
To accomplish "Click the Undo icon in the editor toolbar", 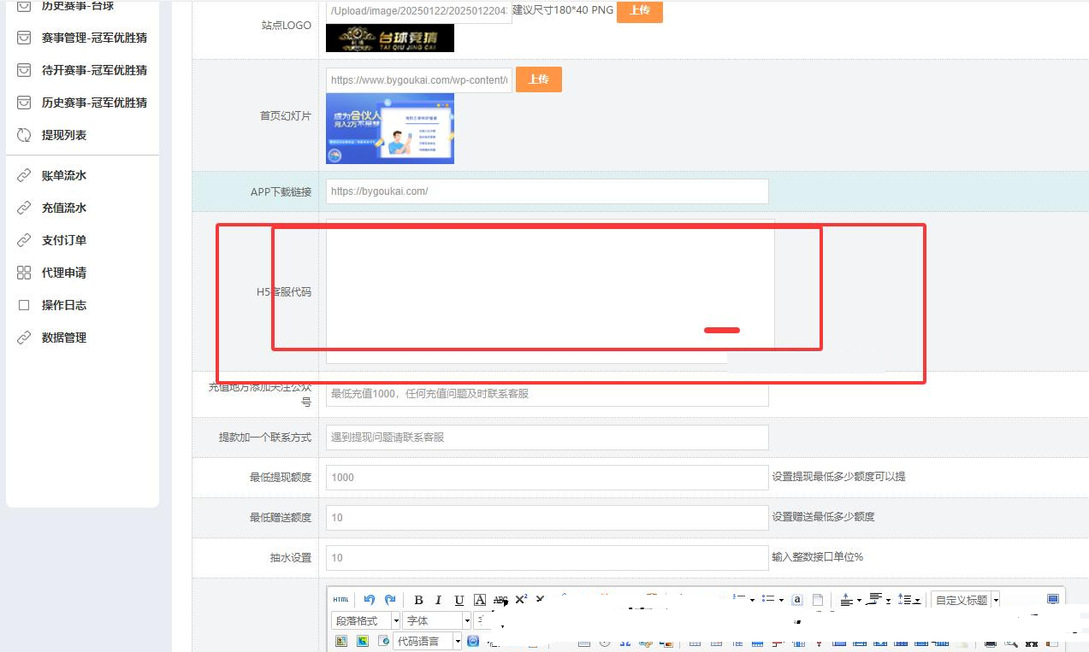I will [x=370, y=599].
